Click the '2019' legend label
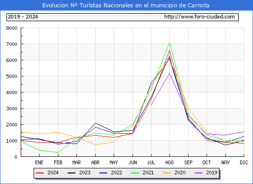 [x=212, y=172]
